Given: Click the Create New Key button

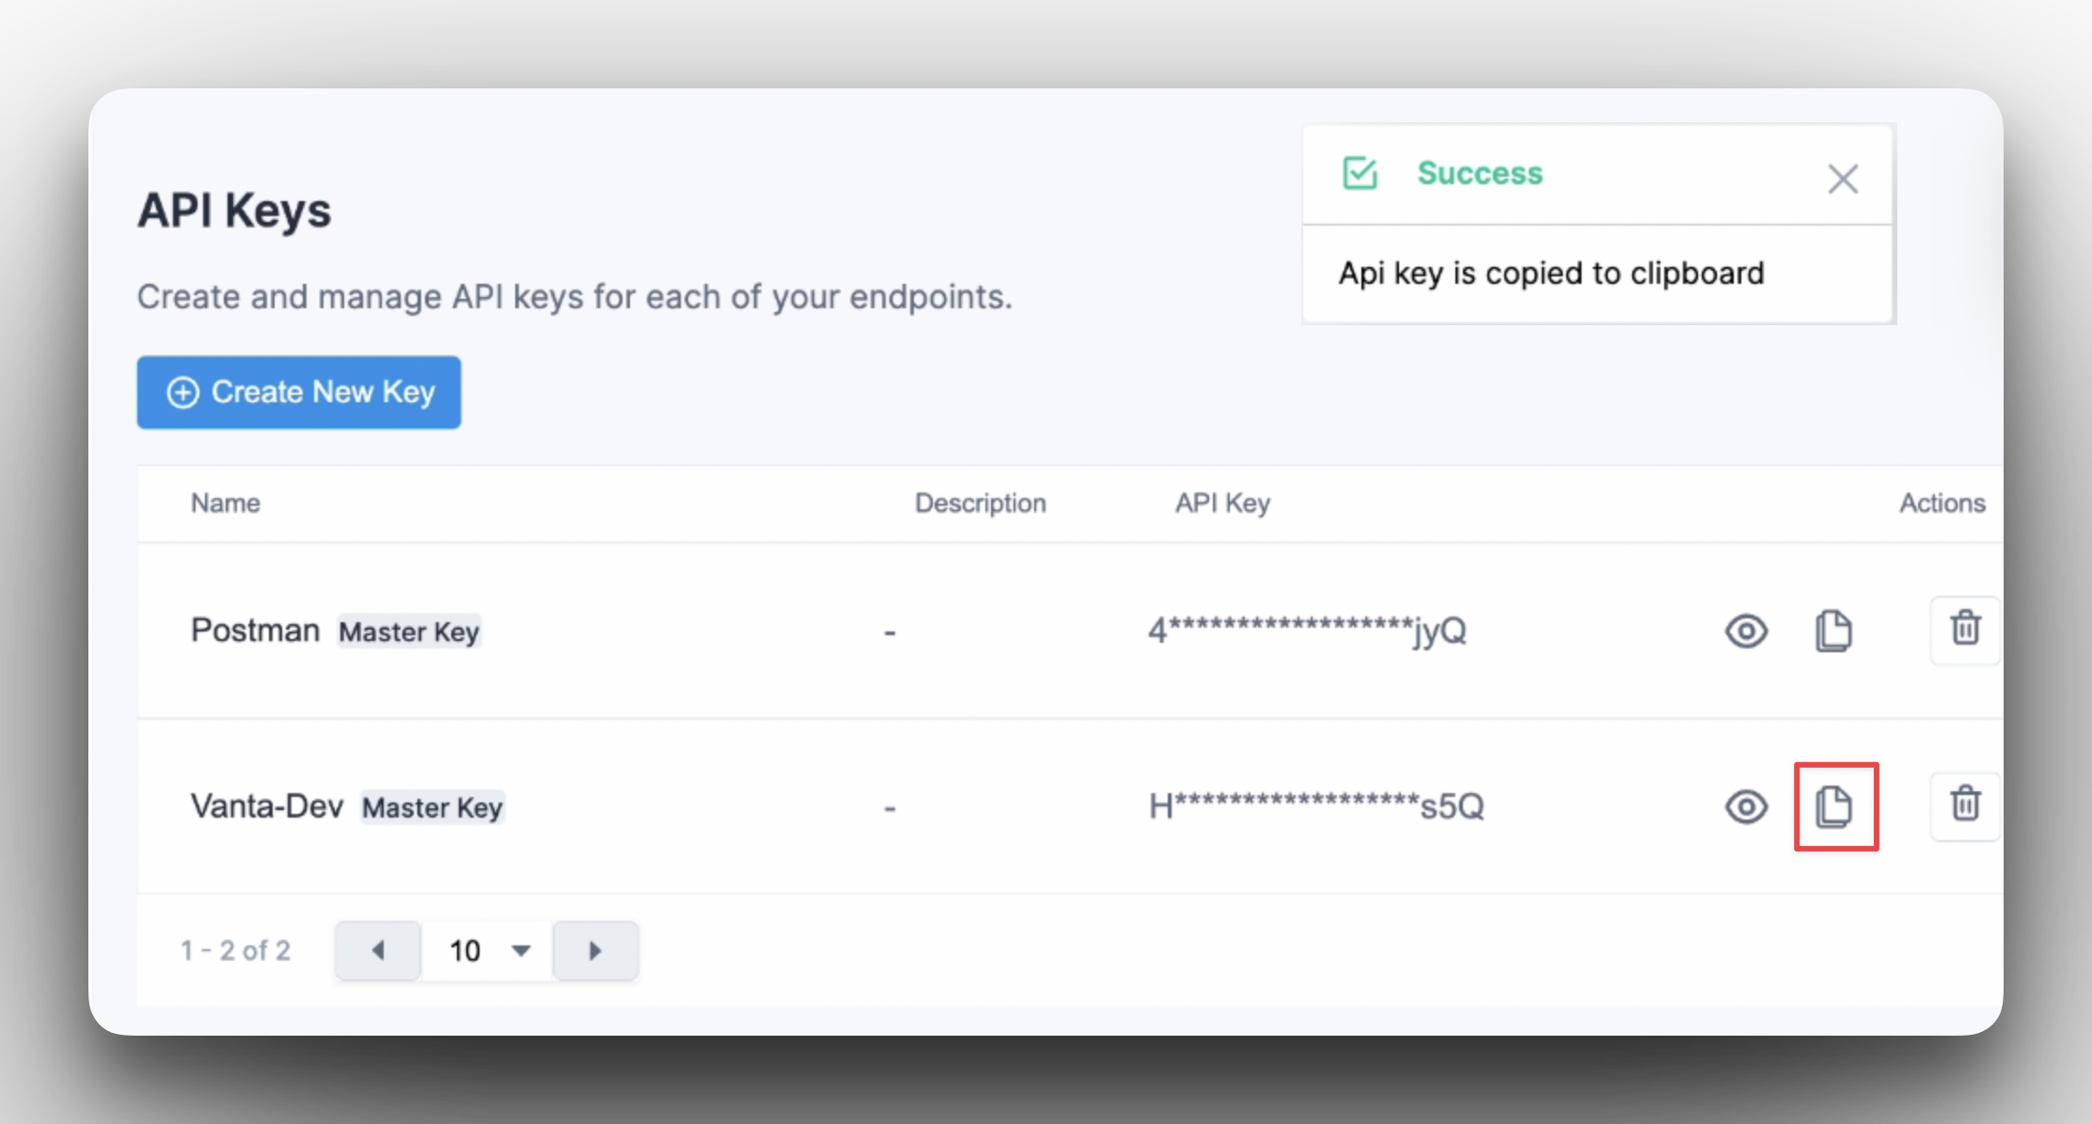Looking at the screenshot, I should point(299,392).
